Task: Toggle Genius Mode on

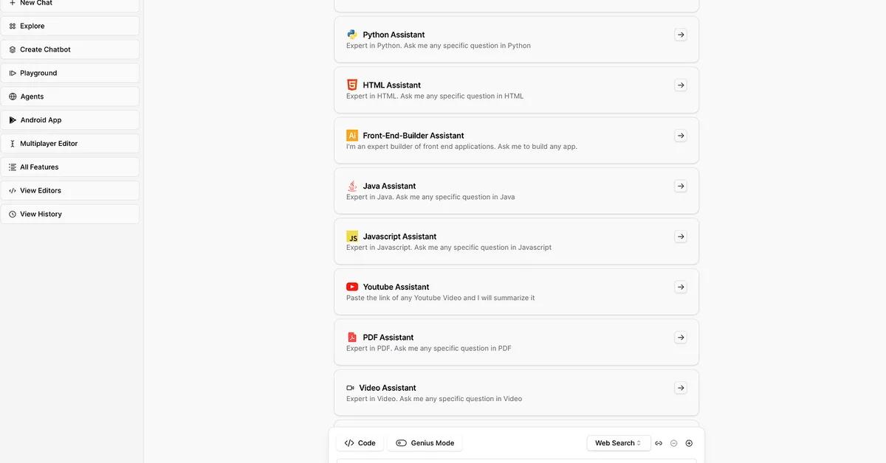Action: pos(425,443)
